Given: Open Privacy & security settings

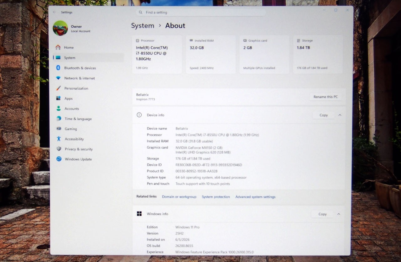Looking at the screenshot, I should (x=89, y=149).
